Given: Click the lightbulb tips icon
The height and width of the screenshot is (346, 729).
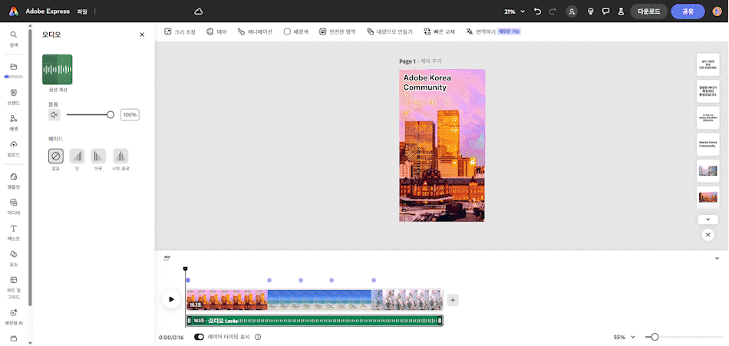Looking at the screenshot, I should point(590,12).
